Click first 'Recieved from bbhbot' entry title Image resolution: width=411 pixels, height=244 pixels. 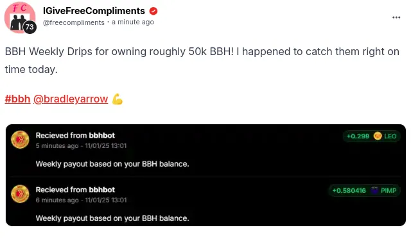click(x=75, y=136)
